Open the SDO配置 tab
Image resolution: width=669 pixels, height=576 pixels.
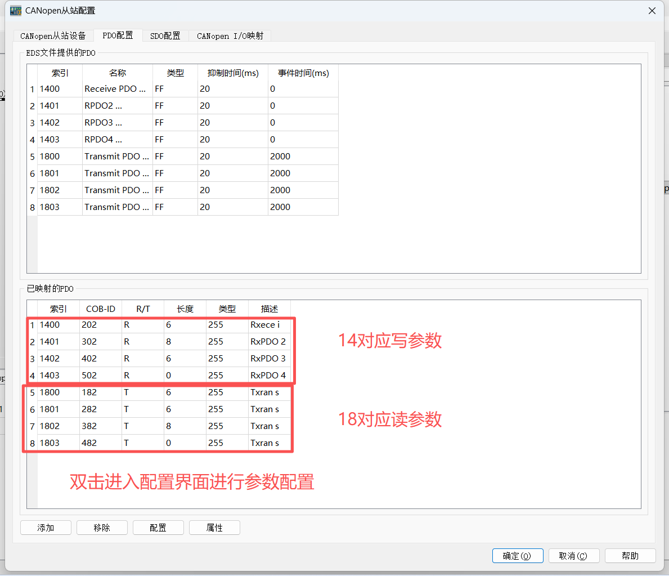click(x=165, y=36)
